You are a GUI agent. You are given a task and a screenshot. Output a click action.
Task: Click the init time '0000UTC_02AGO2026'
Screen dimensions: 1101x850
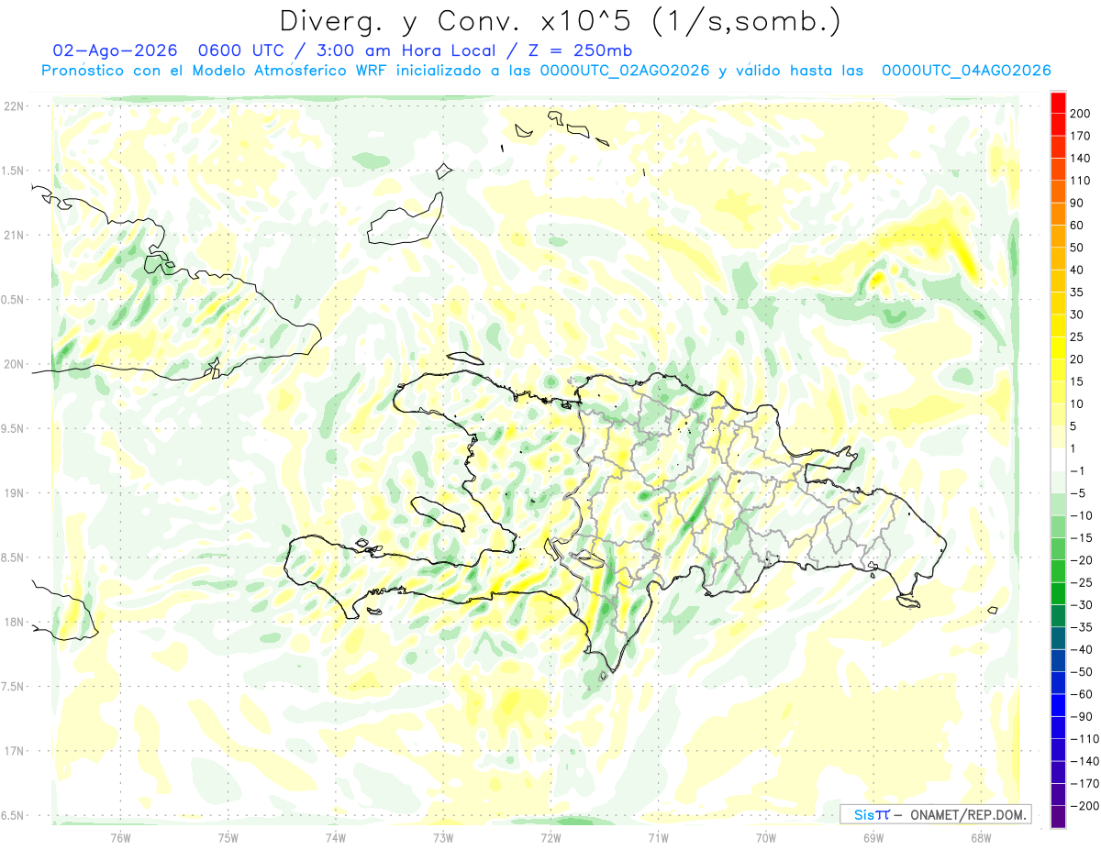pos(625,71)
